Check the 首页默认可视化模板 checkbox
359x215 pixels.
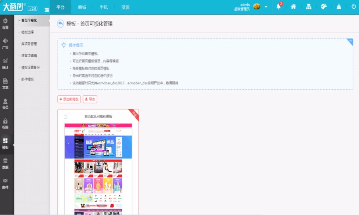tap(65, 117)
